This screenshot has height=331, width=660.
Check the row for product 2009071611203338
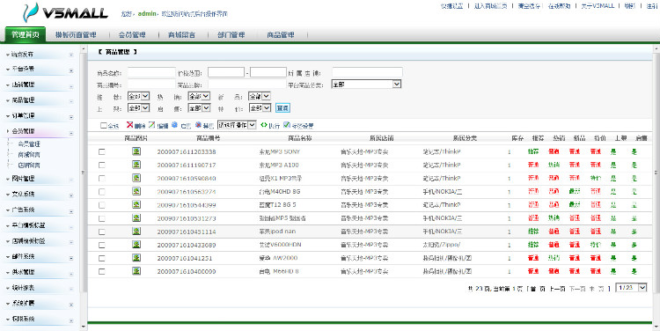(x=102, y=151)
